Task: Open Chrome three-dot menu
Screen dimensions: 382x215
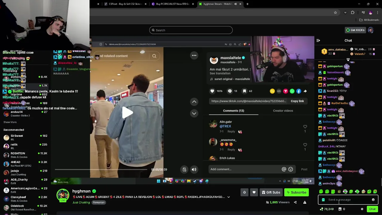Action: [378, 13]
